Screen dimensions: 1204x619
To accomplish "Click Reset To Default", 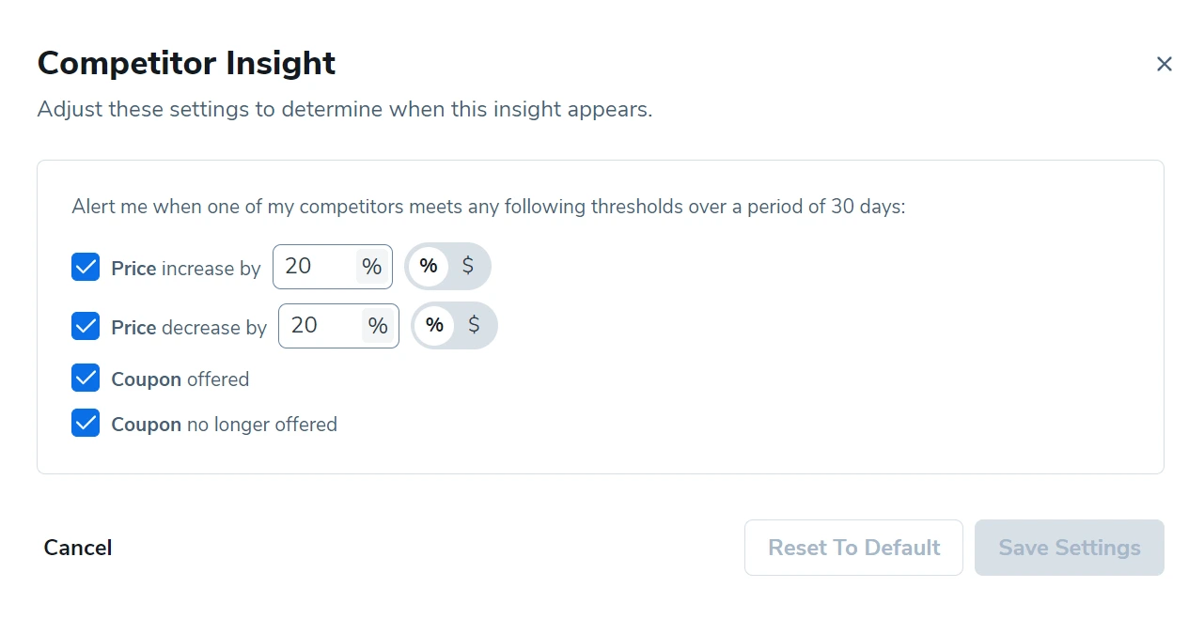I will [x=853, y=548].
